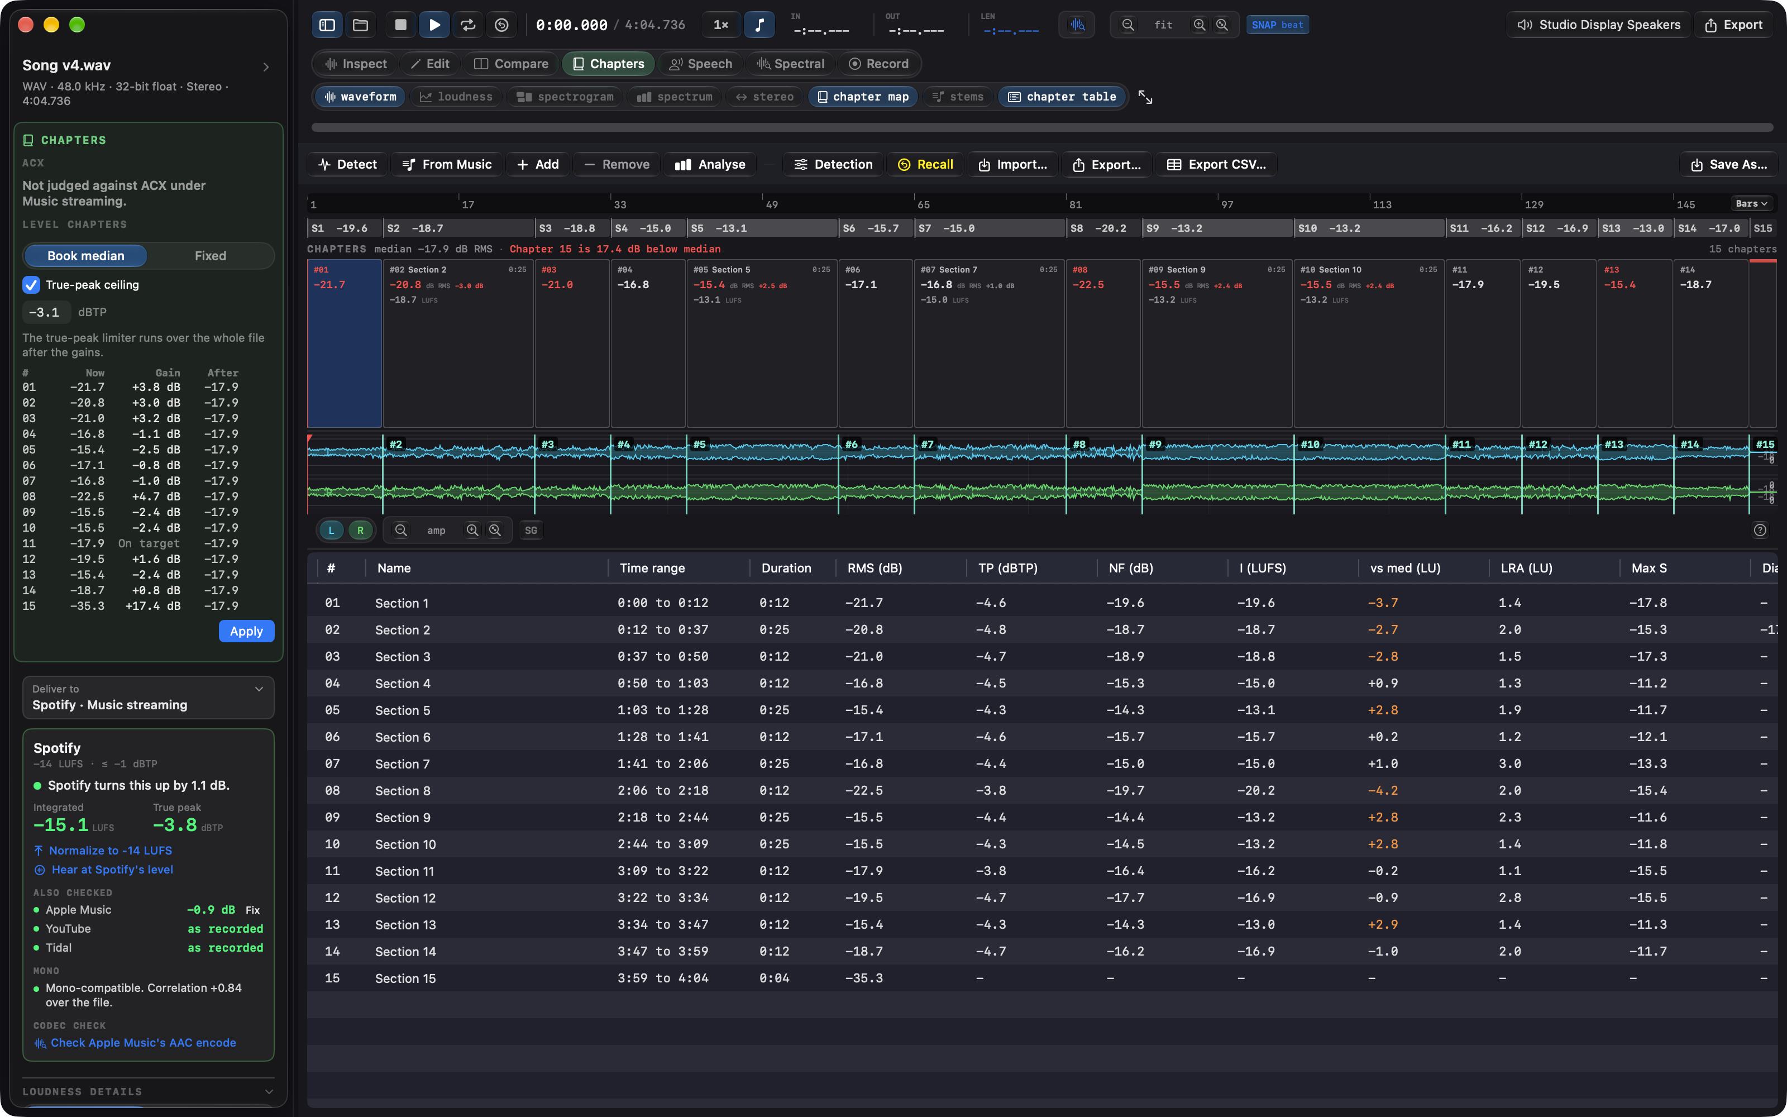
Task: Click Save As... button
Action: pyautogui.click(x=1729, y=165)
